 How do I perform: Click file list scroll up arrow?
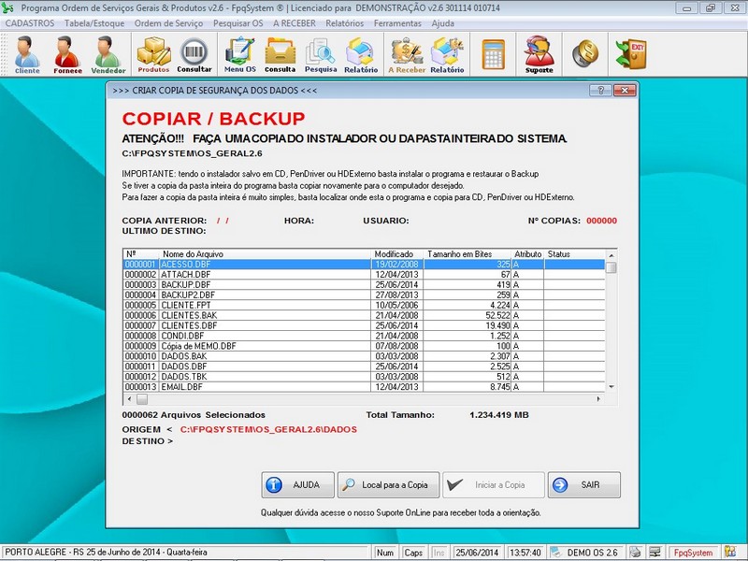pyautogui.click(x=611, y=254)
